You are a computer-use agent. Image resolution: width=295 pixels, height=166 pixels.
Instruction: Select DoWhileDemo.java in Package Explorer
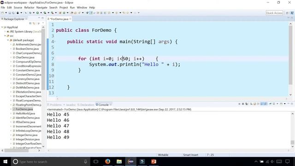28,88
